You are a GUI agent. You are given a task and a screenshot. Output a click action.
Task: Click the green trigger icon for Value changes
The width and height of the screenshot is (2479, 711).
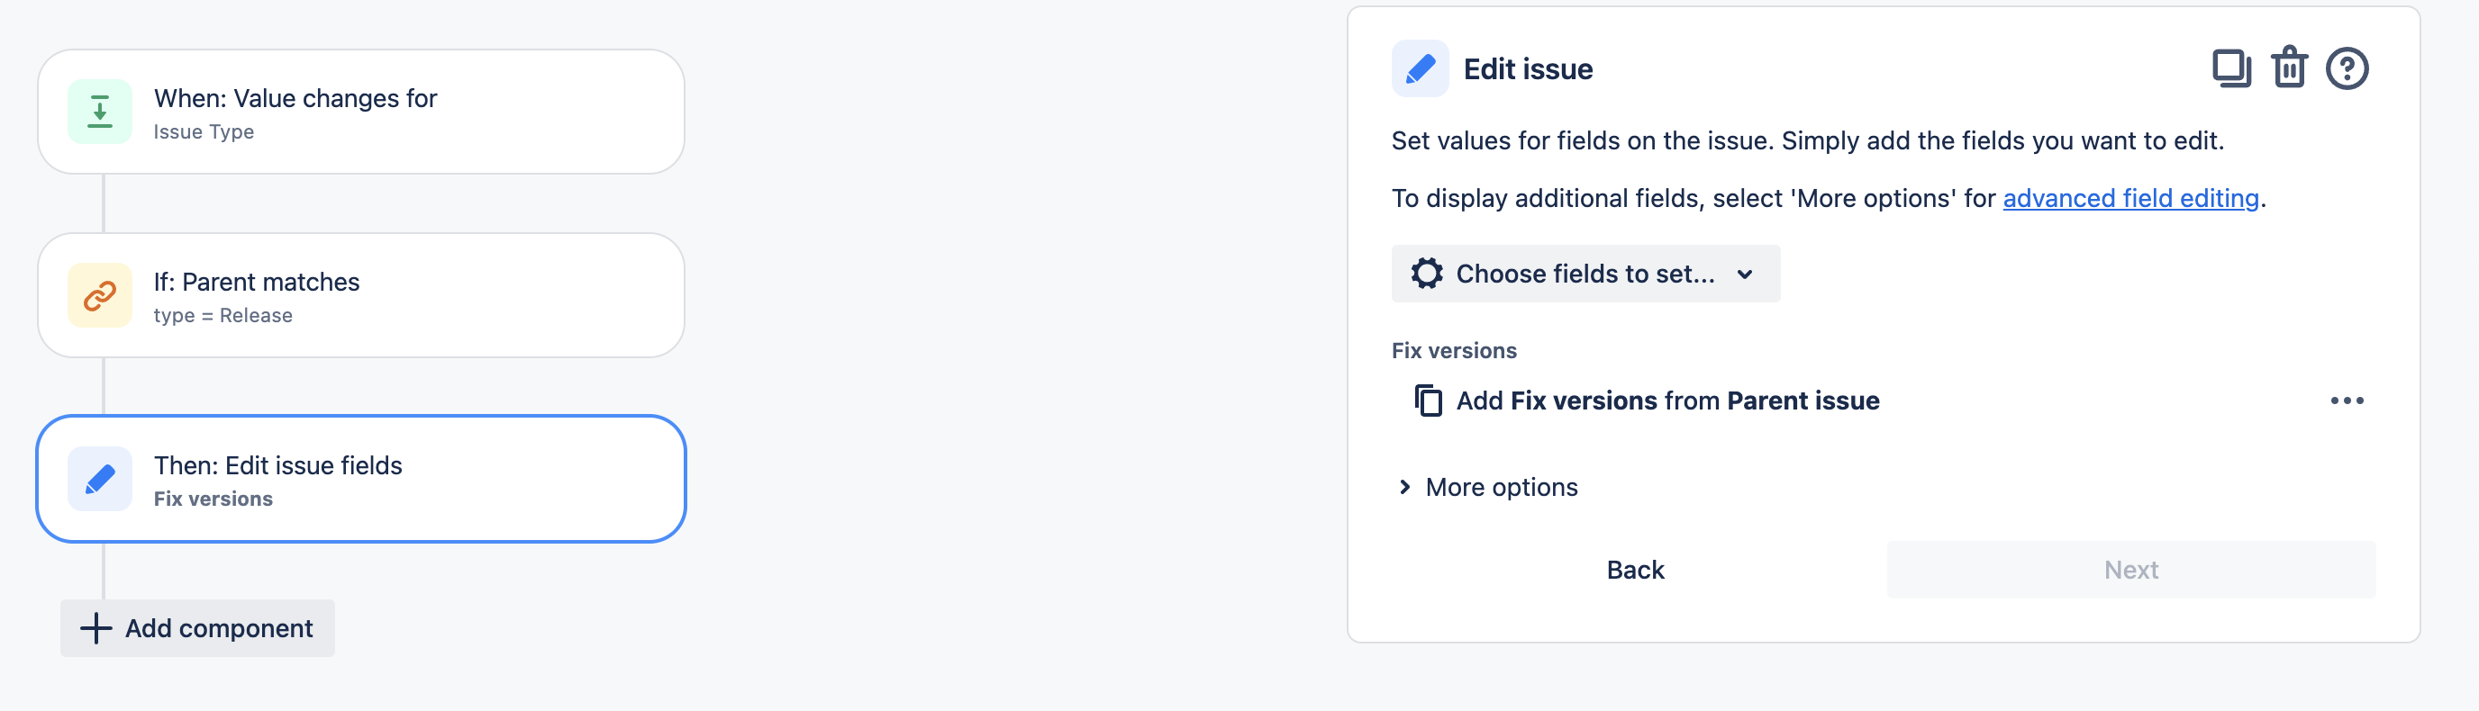click(x=100, y=112)
